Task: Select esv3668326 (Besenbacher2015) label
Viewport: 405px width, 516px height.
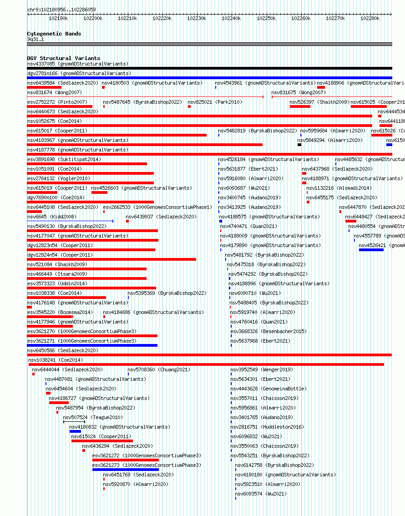Action: 268,331
